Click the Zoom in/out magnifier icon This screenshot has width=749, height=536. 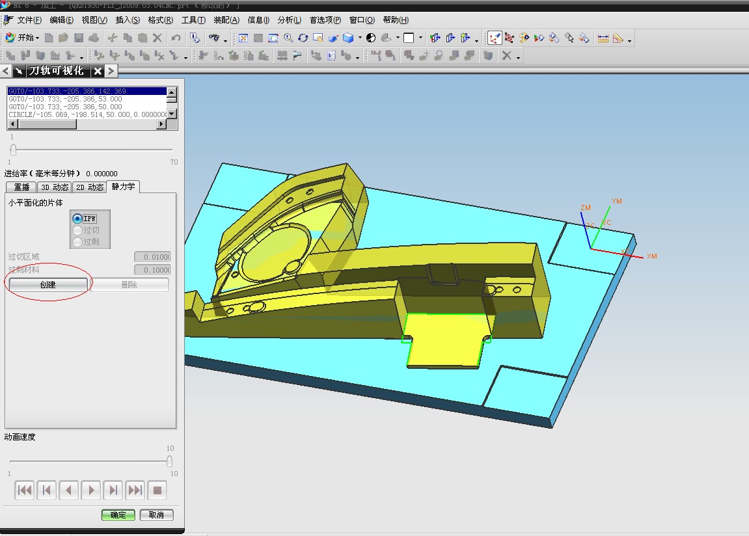click(288, 38)
